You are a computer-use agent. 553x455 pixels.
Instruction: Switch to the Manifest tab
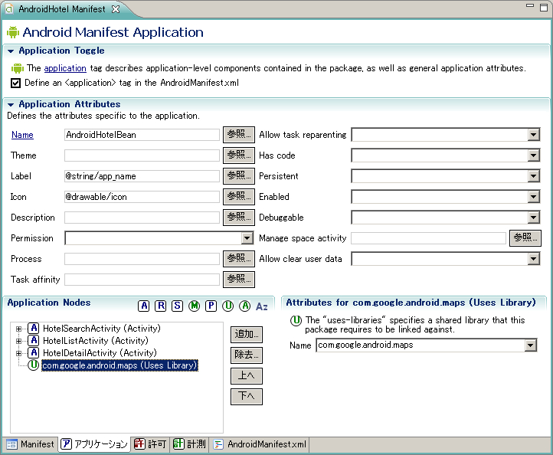[31, 444]
